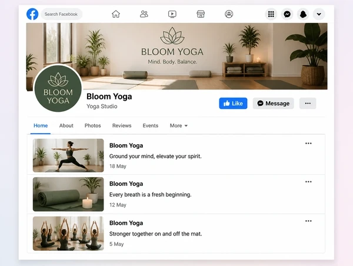Click Bloom Yoga author on 12 May post
Viewport: 353px width, 266px height.
(x=126, y=184)
